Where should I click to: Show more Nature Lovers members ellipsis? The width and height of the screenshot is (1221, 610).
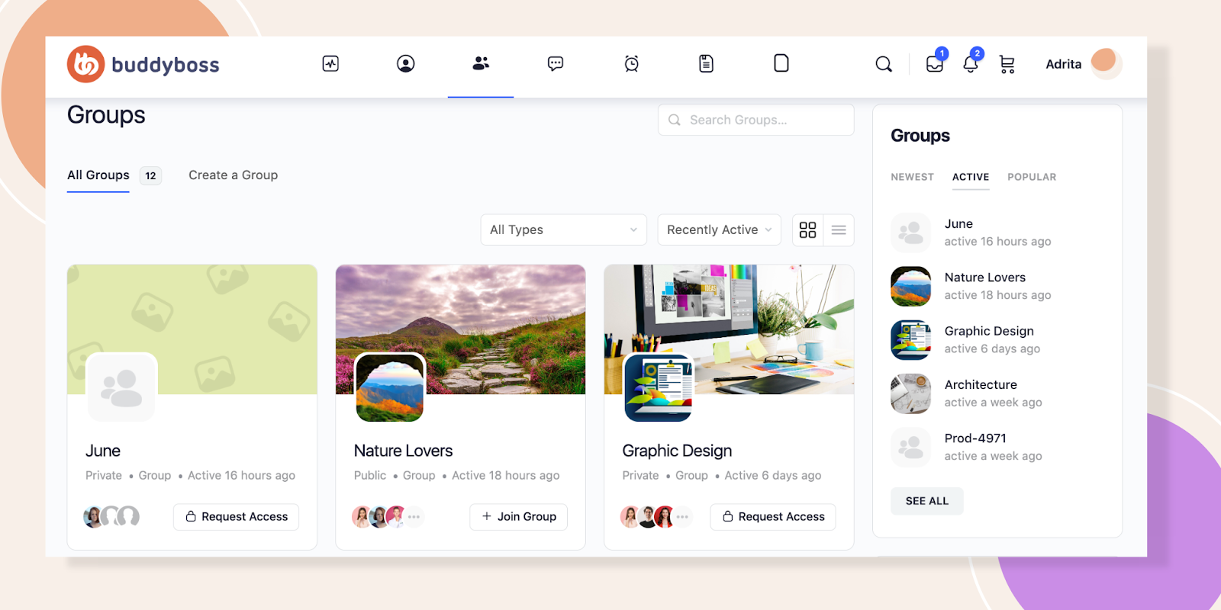point(414,517)
